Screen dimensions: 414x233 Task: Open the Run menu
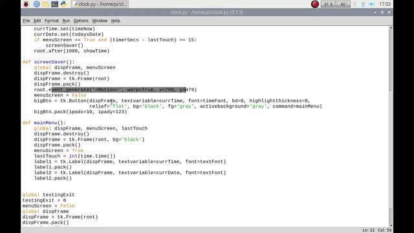coord(66,21)
